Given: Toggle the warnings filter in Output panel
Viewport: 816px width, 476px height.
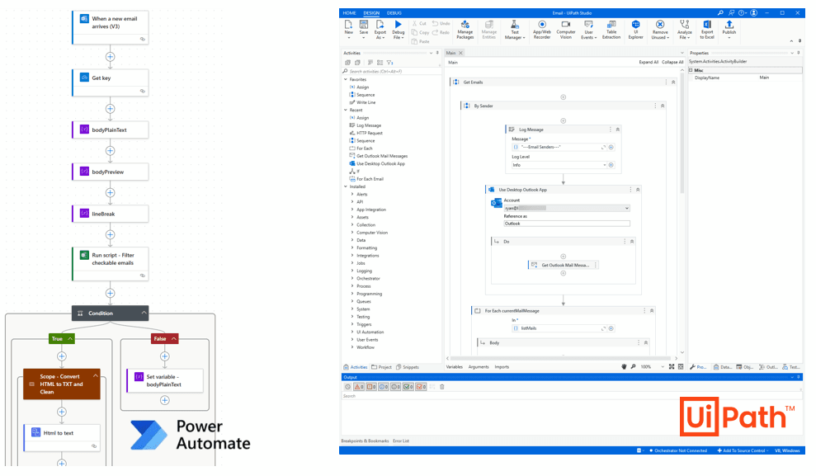Looking at the screenshot, I should pyautogui.click(x=359, y=386).
